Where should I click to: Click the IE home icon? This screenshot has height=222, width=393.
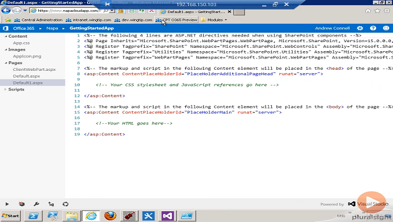[368, 11]
